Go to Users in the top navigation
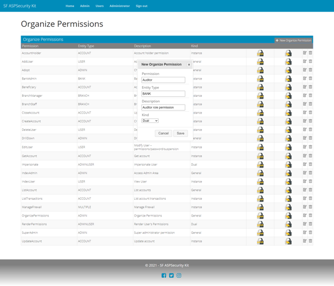Viewport: 334px width, 286px height. [100, 6]
